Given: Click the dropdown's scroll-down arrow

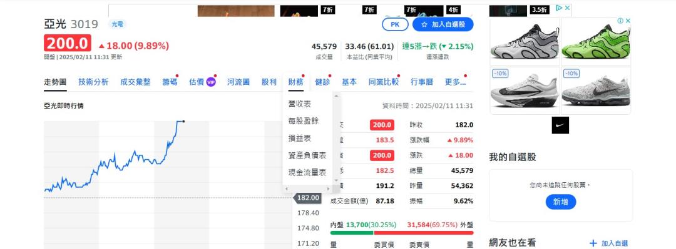Looking at the screenshot, I should (336, 181).
